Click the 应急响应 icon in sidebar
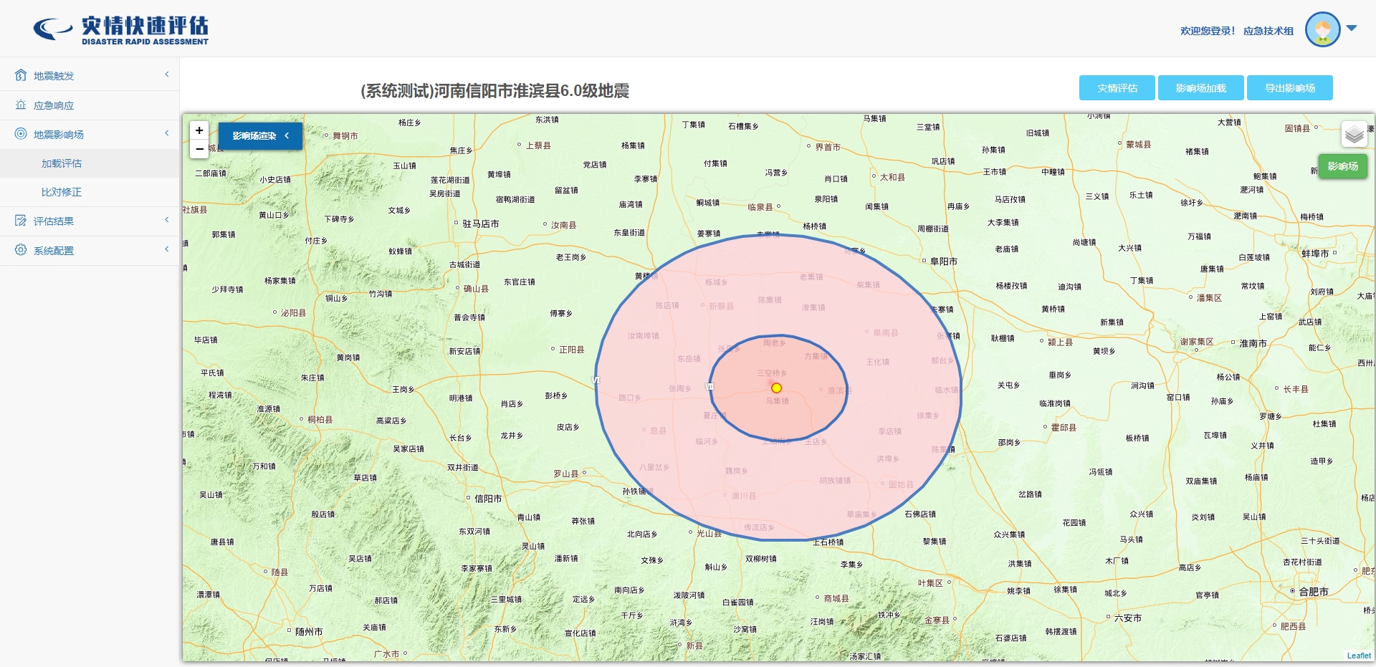This screenshot has height=667, width=1376. coord(21,105)
